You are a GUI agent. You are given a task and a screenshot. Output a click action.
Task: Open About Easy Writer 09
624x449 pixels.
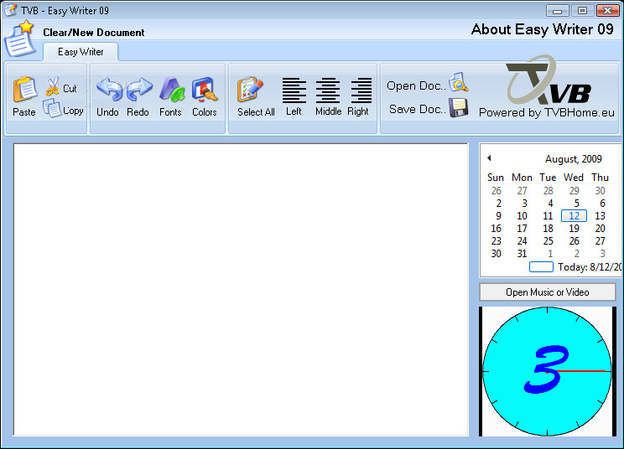click(x=542, y=29)
